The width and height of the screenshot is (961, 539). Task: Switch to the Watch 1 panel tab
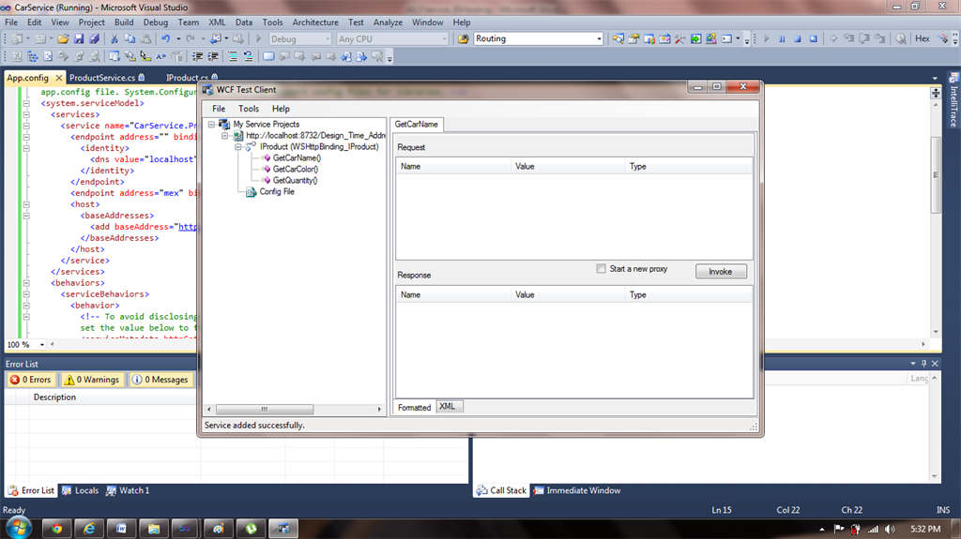pos(128,490)
